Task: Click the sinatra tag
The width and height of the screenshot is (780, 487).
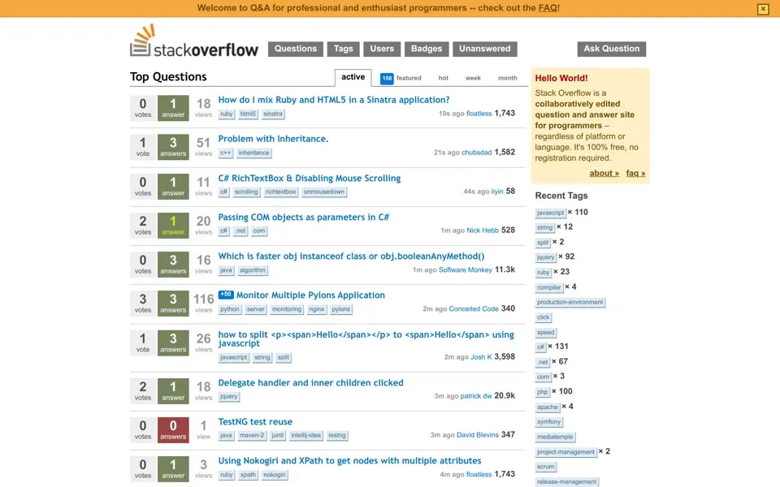Action: click(273, 114)
